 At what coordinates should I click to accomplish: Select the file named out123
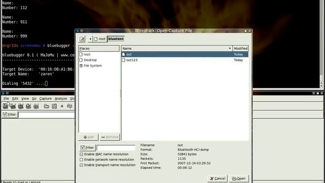(x=185, y=60)
